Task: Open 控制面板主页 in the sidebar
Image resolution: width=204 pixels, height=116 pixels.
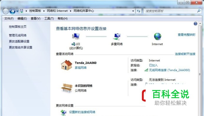Action: click(x=18, y=27)
